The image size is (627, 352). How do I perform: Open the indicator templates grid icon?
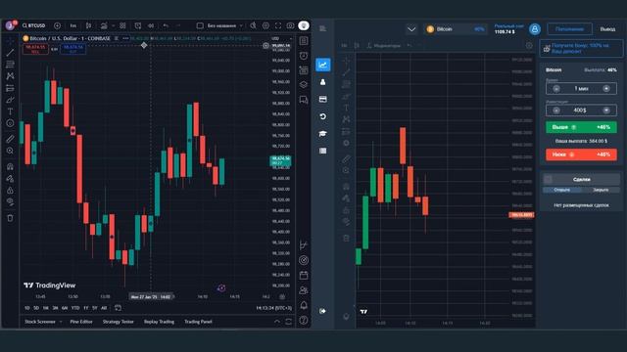pos(122,25)
